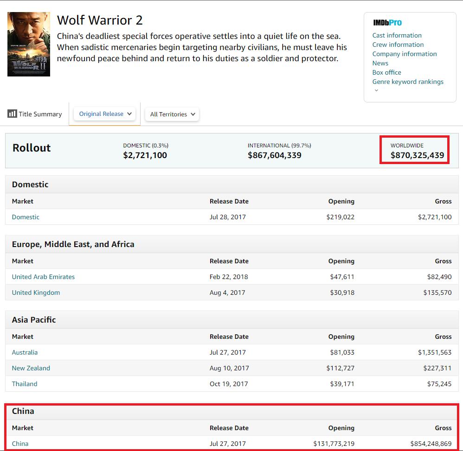Image resolution: width=463 pixels, height=451 pixels.
Task: Click the New Zealand release date Aug 10, 2017
Action: pyautogui.click(x=230, y=368)
